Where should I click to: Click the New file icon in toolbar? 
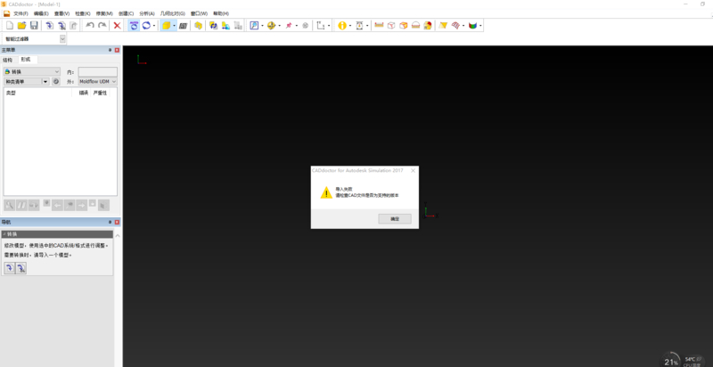pos(10,26)
